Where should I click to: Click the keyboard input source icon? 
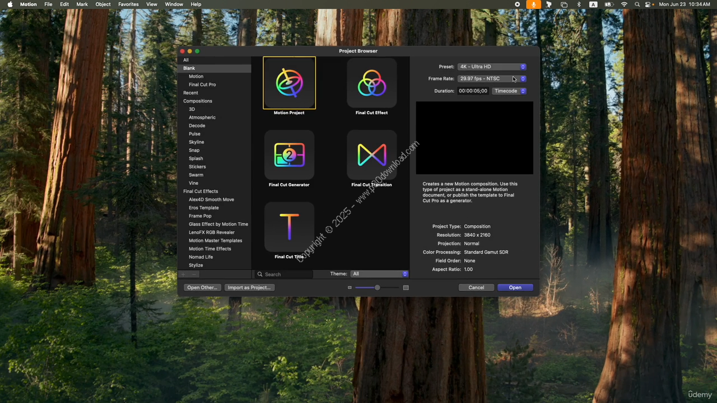(593, 4)
